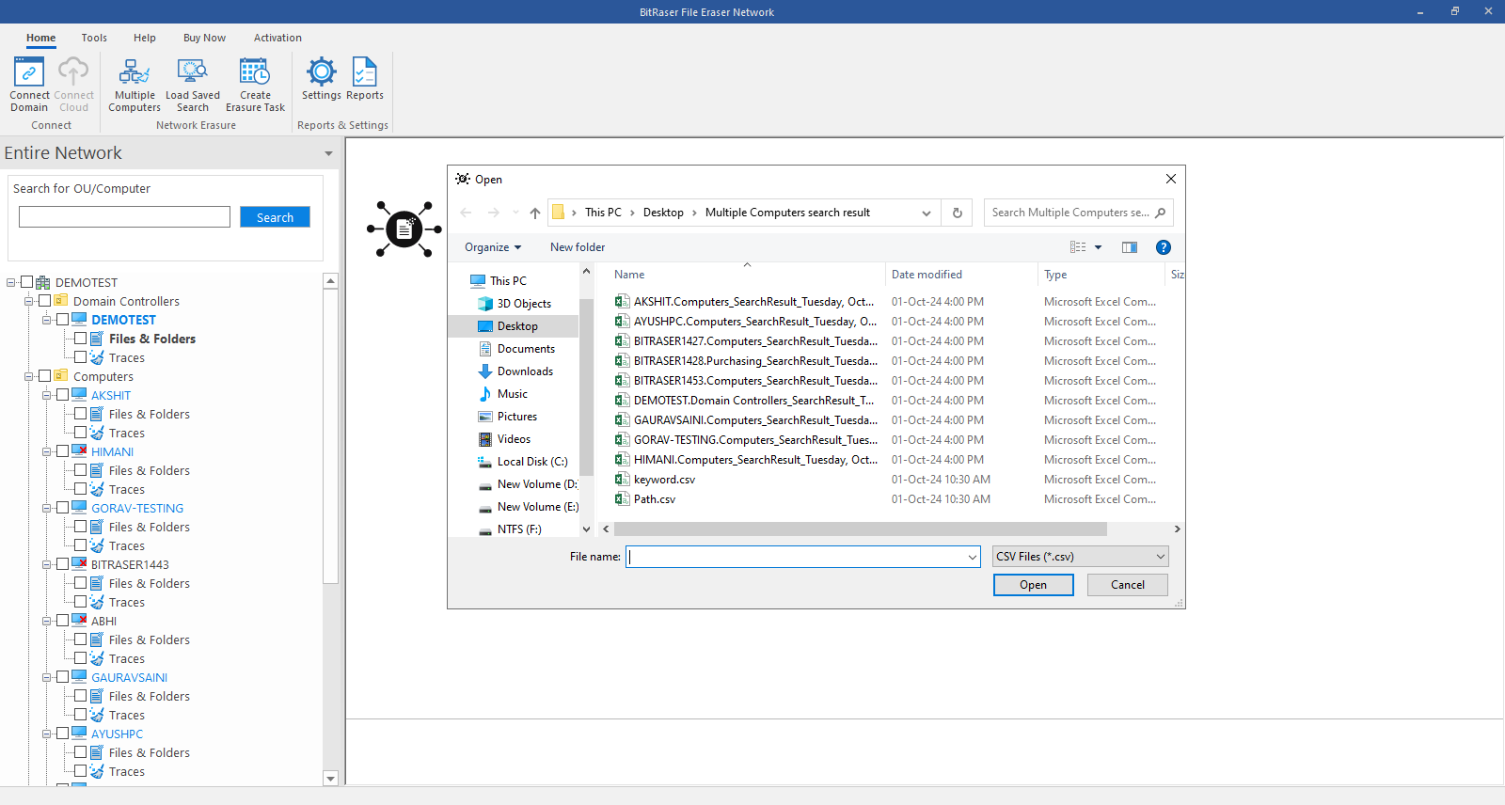Check Files & Folders under GAURAVSAINI
1505x805 pixels.
80,696
